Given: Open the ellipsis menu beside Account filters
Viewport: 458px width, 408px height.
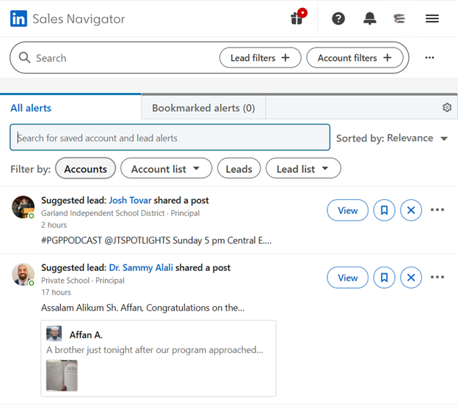Looking at the screenshot, I should pos(429,57).
